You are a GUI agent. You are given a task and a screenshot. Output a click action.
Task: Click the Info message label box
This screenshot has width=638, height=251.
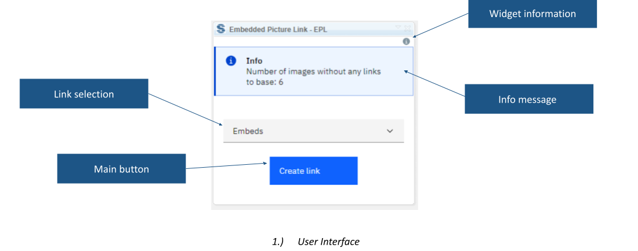[529, 99]
